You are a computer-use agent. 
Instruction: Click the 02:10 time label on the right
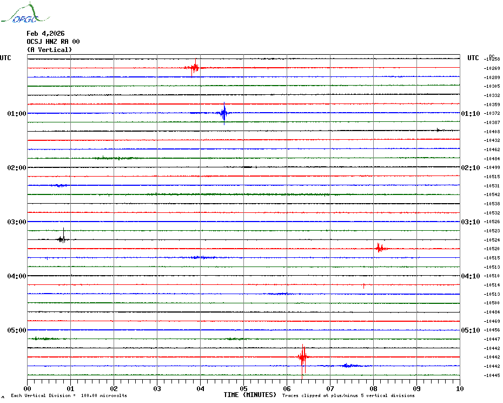[x=470, y=168]
